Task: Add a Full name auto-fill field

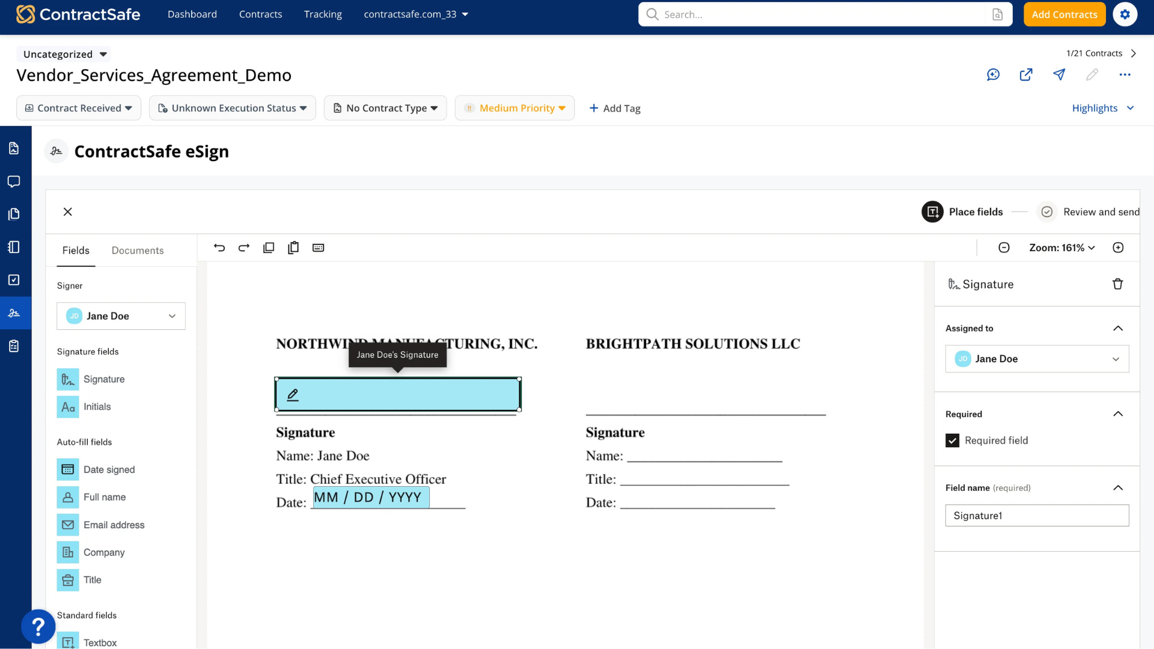Action: point(91,497)
